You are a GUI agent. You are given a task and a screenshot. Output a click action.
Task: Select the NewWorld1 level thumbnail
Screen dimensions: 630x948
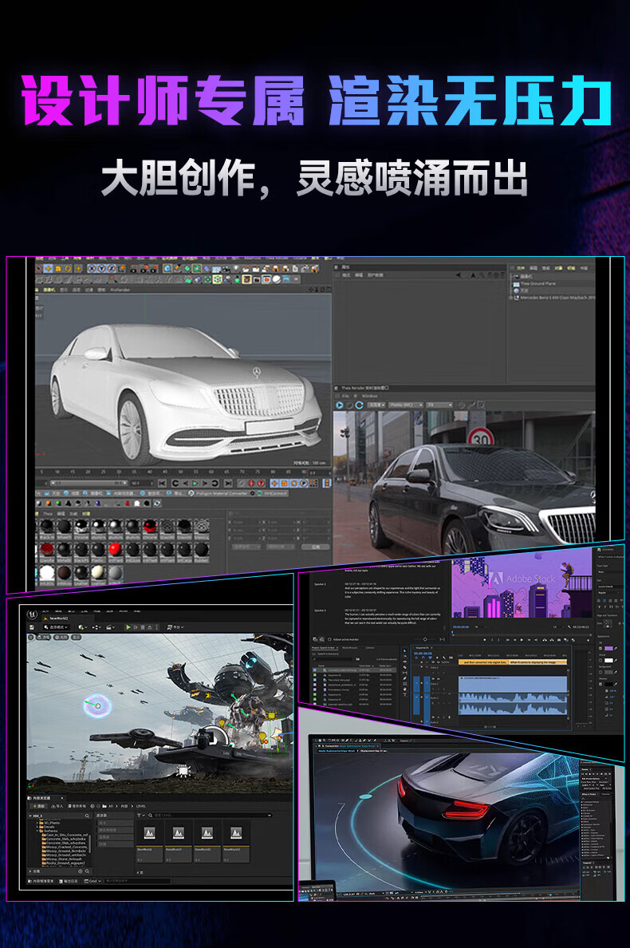click(x=178, y=842)
